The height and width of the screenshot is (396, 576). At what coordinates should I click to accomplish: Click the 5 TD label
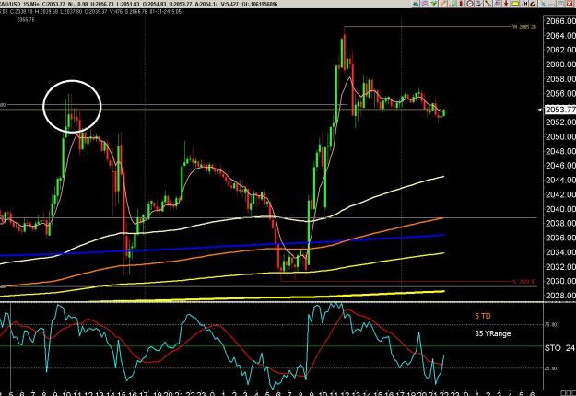tap(483, 316)
